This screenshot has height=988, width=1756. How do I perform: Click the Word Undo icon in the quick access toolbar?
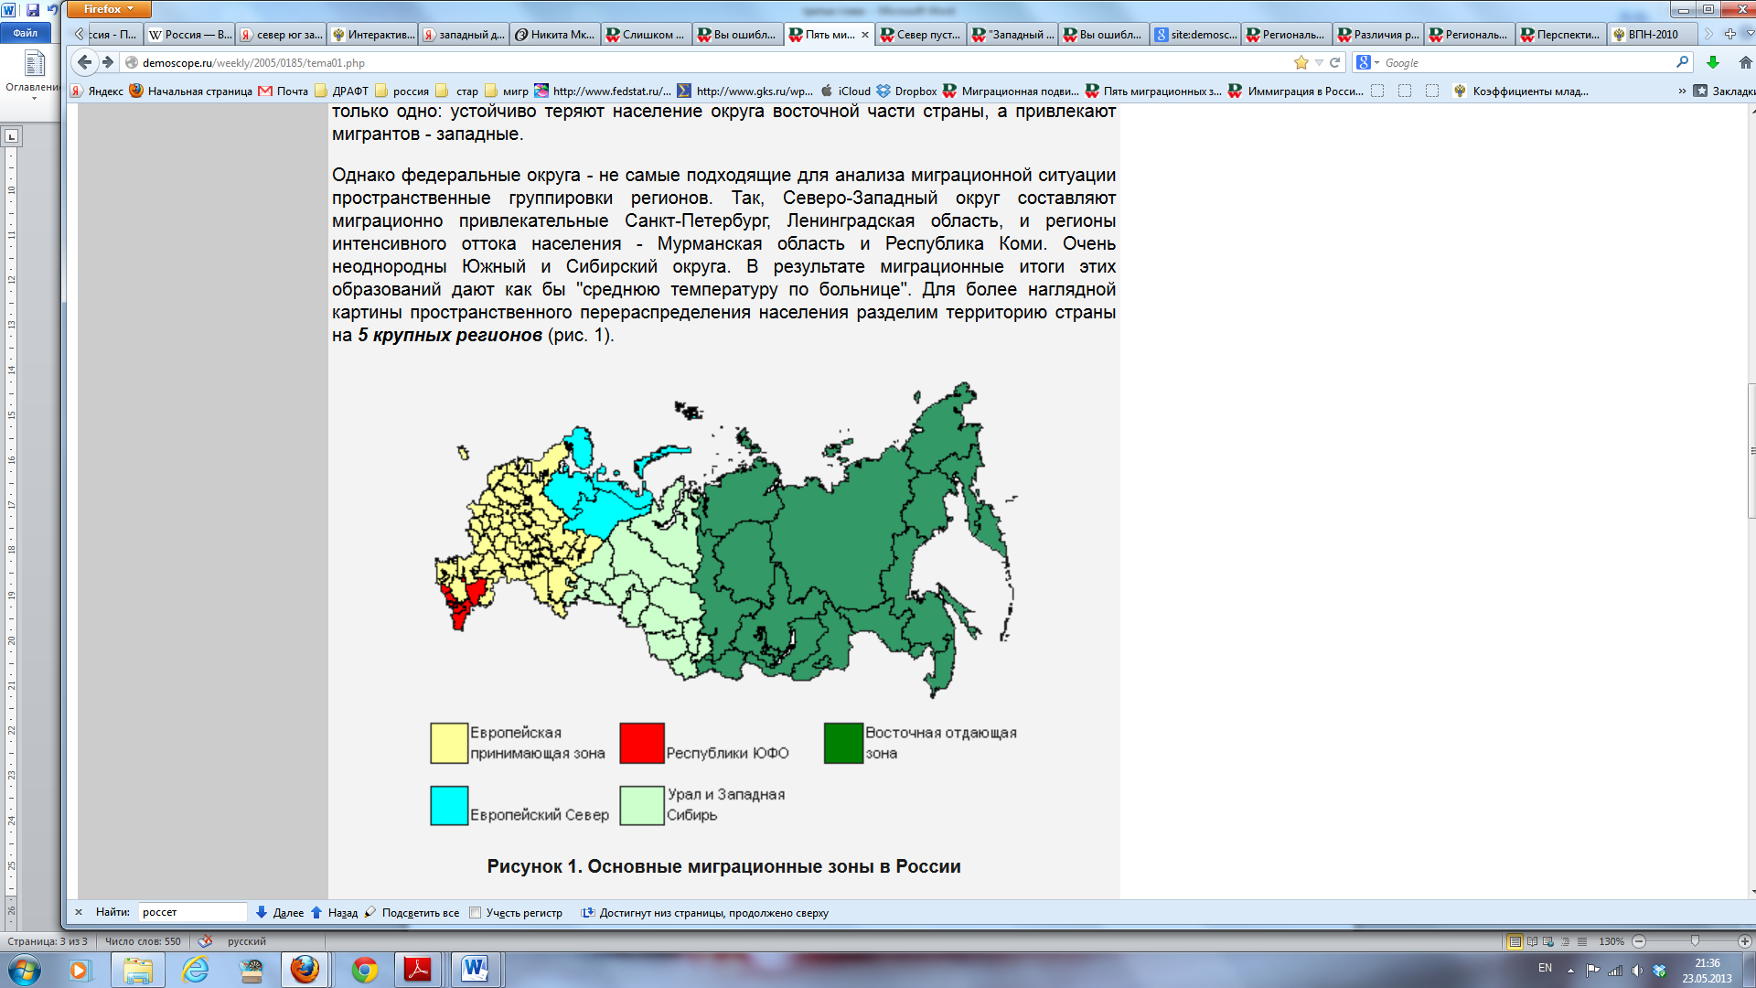[x=52, y=10]
